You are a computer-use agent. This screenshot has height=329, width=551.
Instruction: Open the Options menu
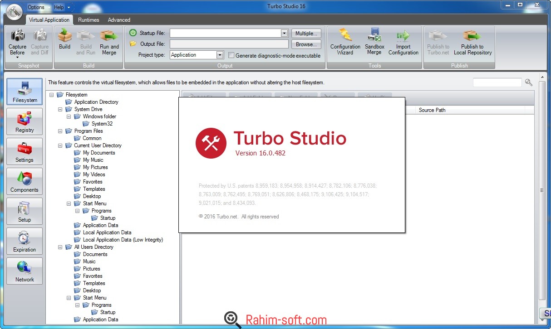coord(36,7)
